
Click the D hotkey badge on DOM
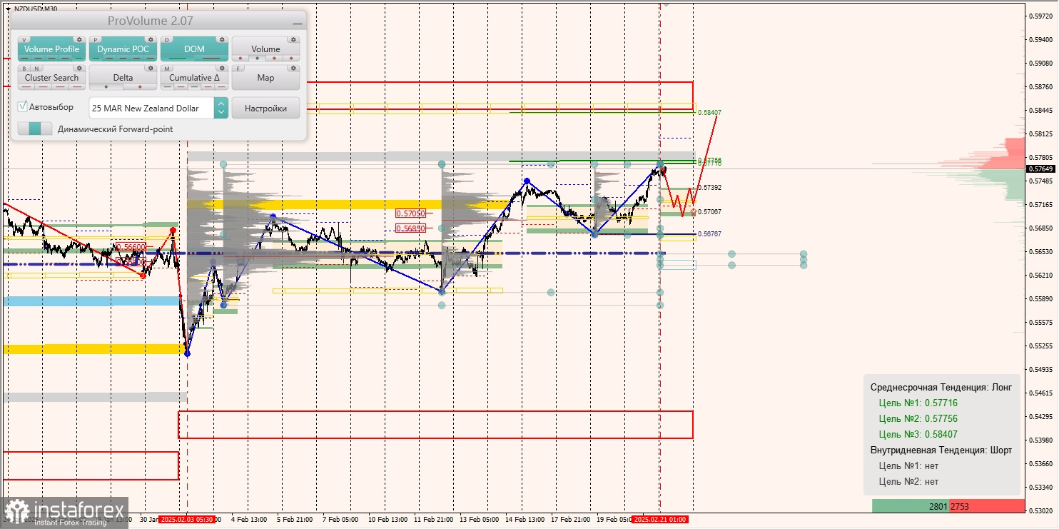[x=167, y=40]
